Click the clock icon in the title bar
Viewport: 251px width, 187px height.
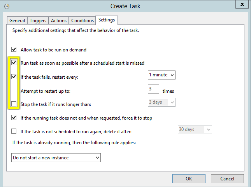point(7,6)
